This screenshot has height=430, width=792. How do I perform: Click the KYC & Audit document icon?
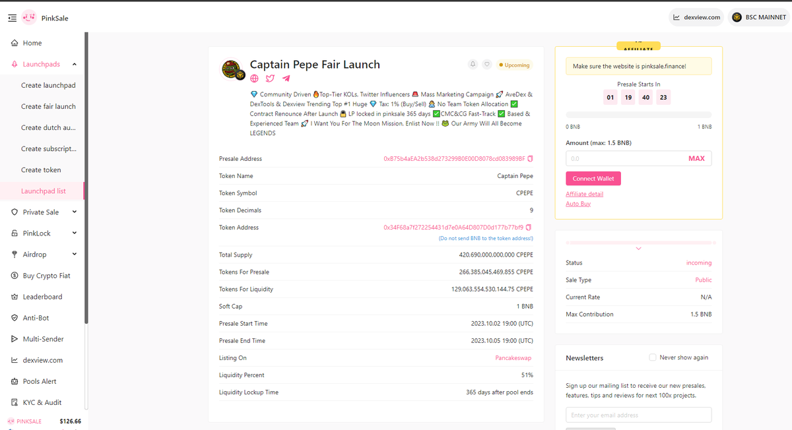point(15,402)
